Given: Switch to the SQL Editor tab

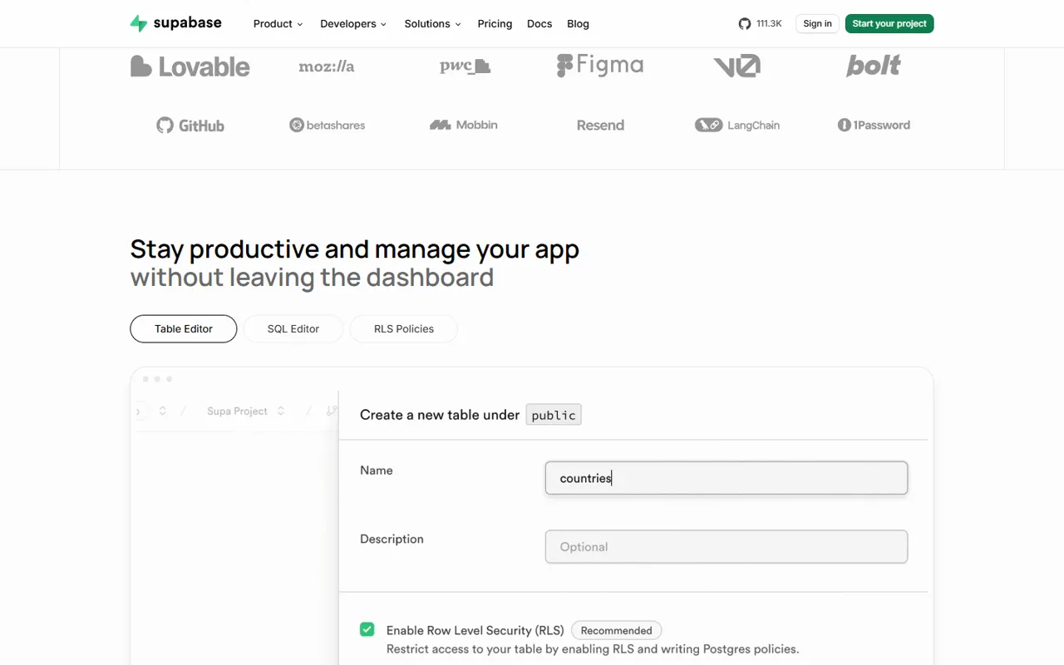Looking at the screenshot, I should (x=293, y=329).
